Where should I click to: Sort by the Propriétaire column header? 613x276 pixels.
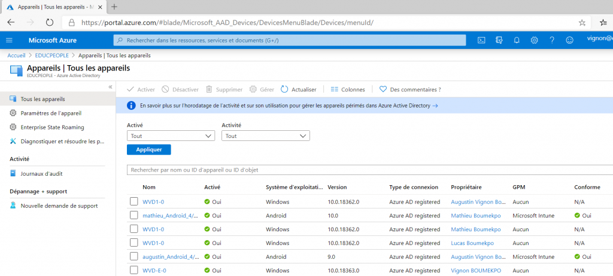pos(466,187)
